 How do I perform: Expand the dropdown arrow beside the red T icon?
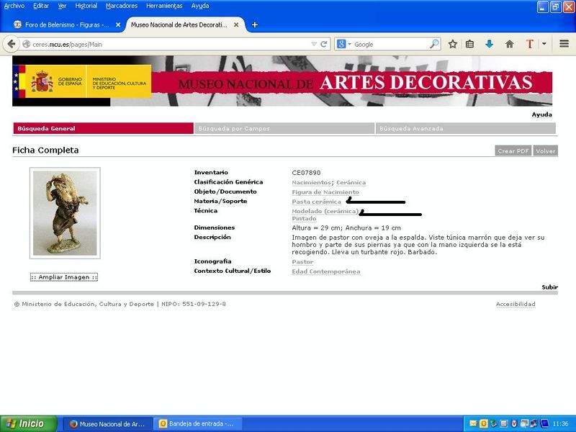click(544, 44)
